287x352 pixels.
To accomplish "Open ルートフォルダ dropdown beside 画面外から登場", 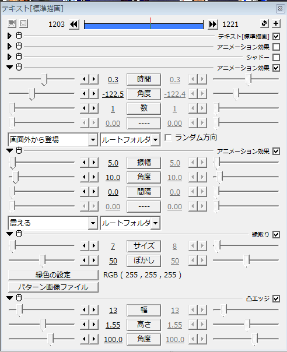I will (x=155, y=140).
